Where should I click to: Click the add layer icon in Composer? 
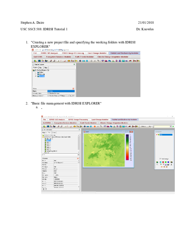coord(157,162)
